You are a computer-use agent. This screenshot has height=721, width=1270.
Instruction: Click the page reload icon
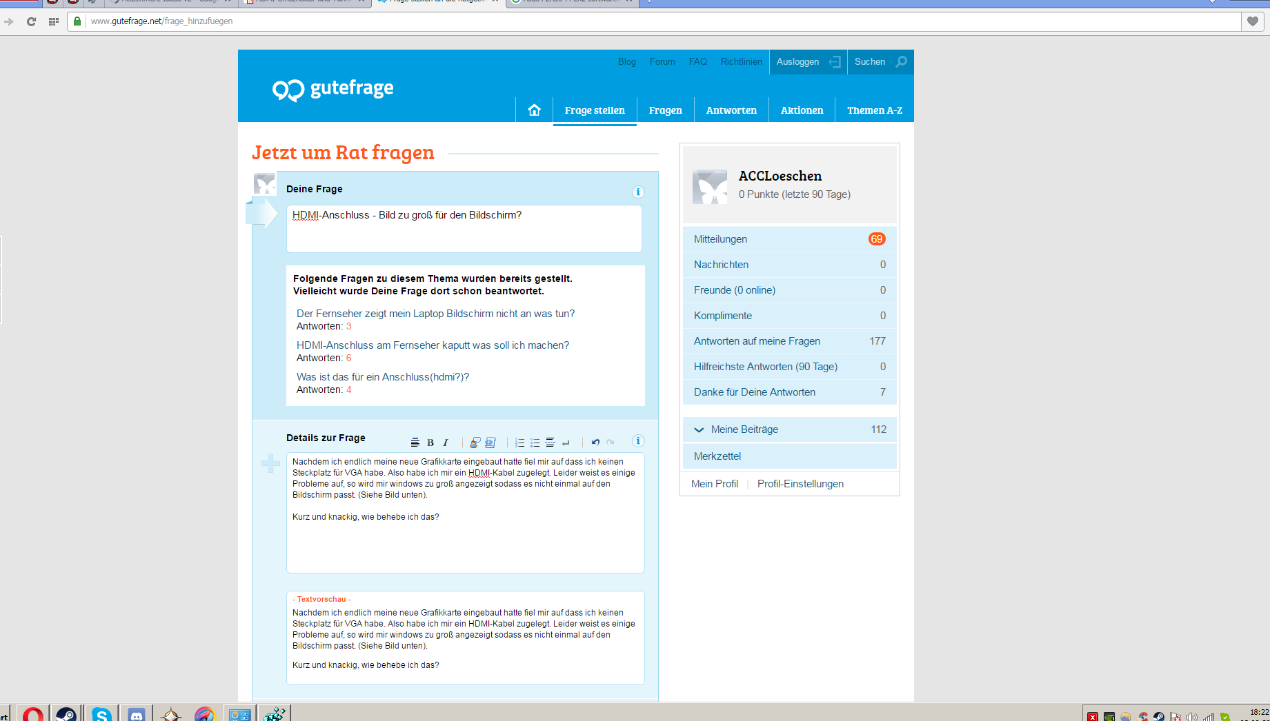pos(31,21)
